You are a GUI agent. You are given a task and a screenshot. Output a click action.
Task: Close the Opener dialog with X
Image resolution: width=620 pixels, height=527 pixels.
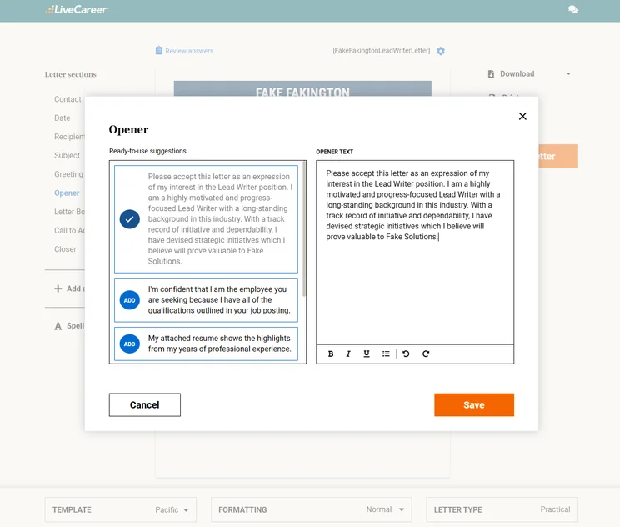pos(522,116)
